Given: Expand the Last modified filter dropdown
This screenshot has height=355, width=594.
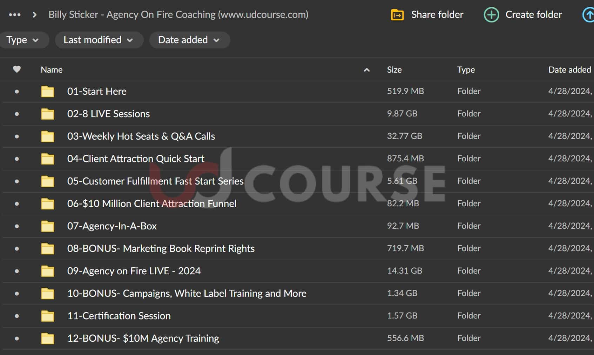Looking at the screenshot, I should point(98,40).
